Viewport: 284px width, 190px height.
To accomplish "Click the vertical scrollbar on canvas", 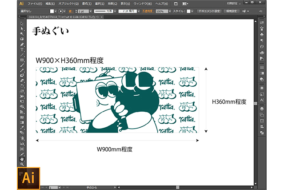I will click(255, 103).
